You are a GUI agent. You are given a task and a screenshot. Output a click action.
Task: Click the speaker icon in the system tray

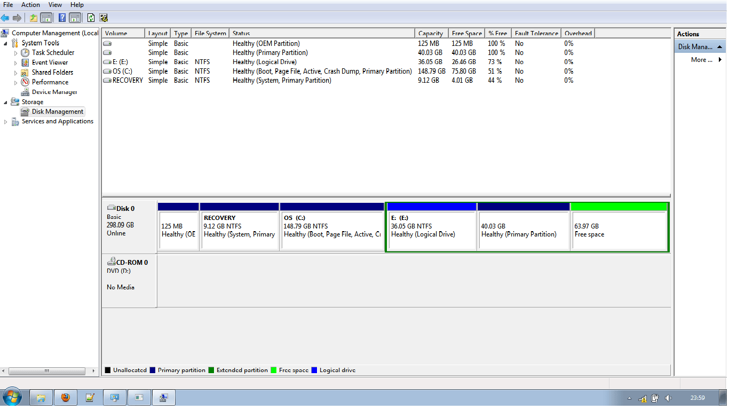[669, 398]
